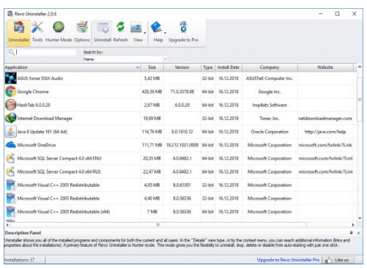Click the horizontal scrollbar left arrow

tap(7, 225)
